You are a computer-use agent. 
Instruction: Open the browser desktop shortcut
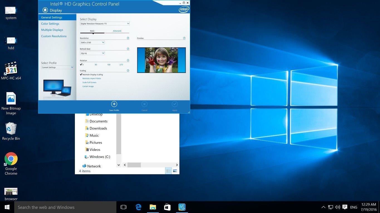click(x=11, y=194)
